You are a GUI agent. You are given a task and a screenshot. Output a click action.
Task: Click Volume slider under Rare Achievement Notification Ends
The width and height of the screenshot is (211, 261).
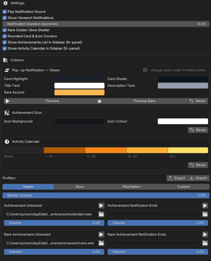[x=158, y=252]
